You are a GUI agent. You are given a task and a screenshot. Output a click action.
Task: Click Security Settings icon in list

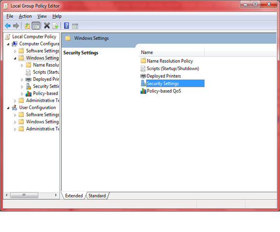click(143, 83)
